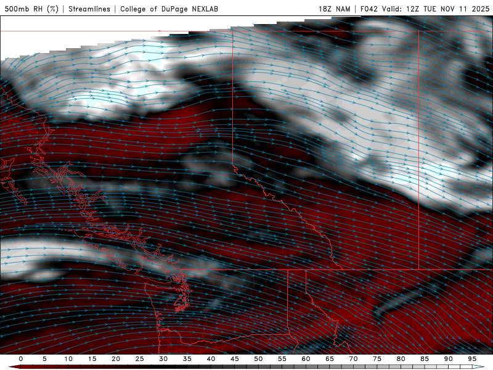Click the 20 value on the color scale
The width and height of the screenshot is (493, 370).
click(116, 359)
